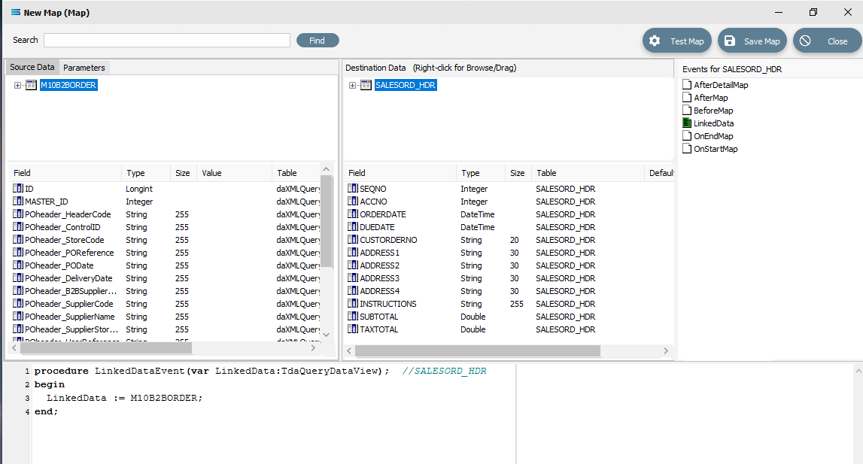Click the OnStartMap event page icon
863x464 pixels.
687,149
